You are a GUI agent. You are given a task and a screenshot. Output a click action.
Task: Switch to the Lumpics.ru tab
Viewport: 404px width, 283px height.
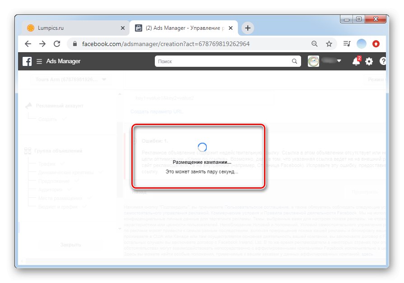[76, 28]
